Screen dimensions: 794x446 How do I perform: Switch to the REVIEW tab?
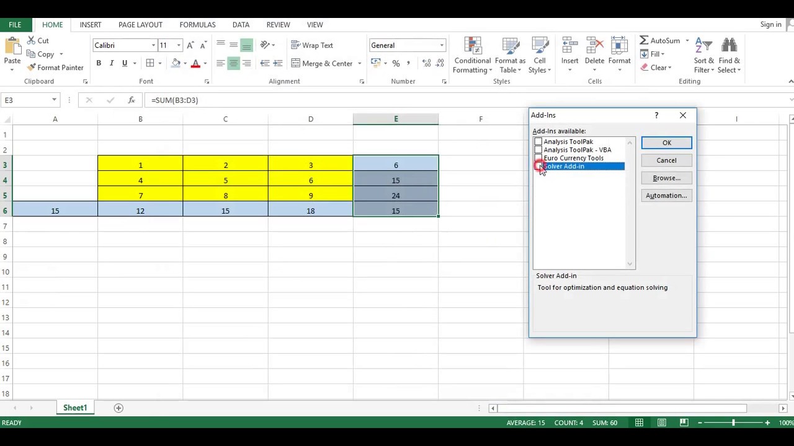[278, 25]
